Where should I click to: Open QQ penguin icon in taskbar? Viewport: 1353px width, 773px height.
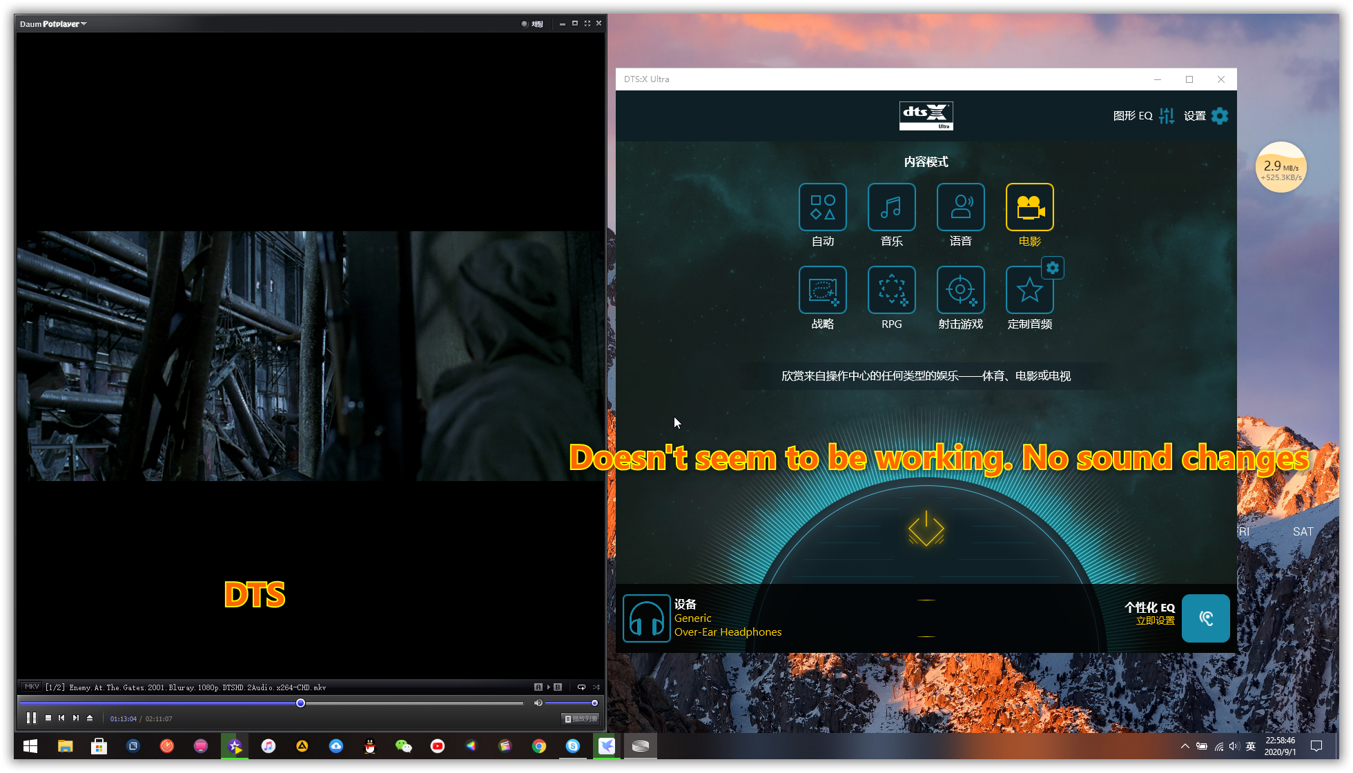(x=370, y=746)
